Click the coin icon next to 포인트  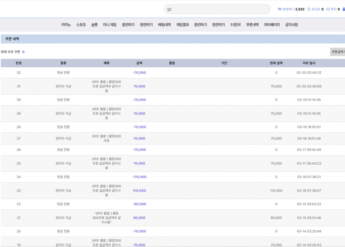coord(309,9)
